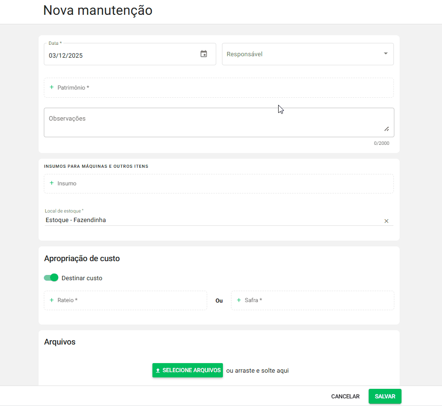
Task: Click the plus icon beside Safra
Action: coord(239,300)
